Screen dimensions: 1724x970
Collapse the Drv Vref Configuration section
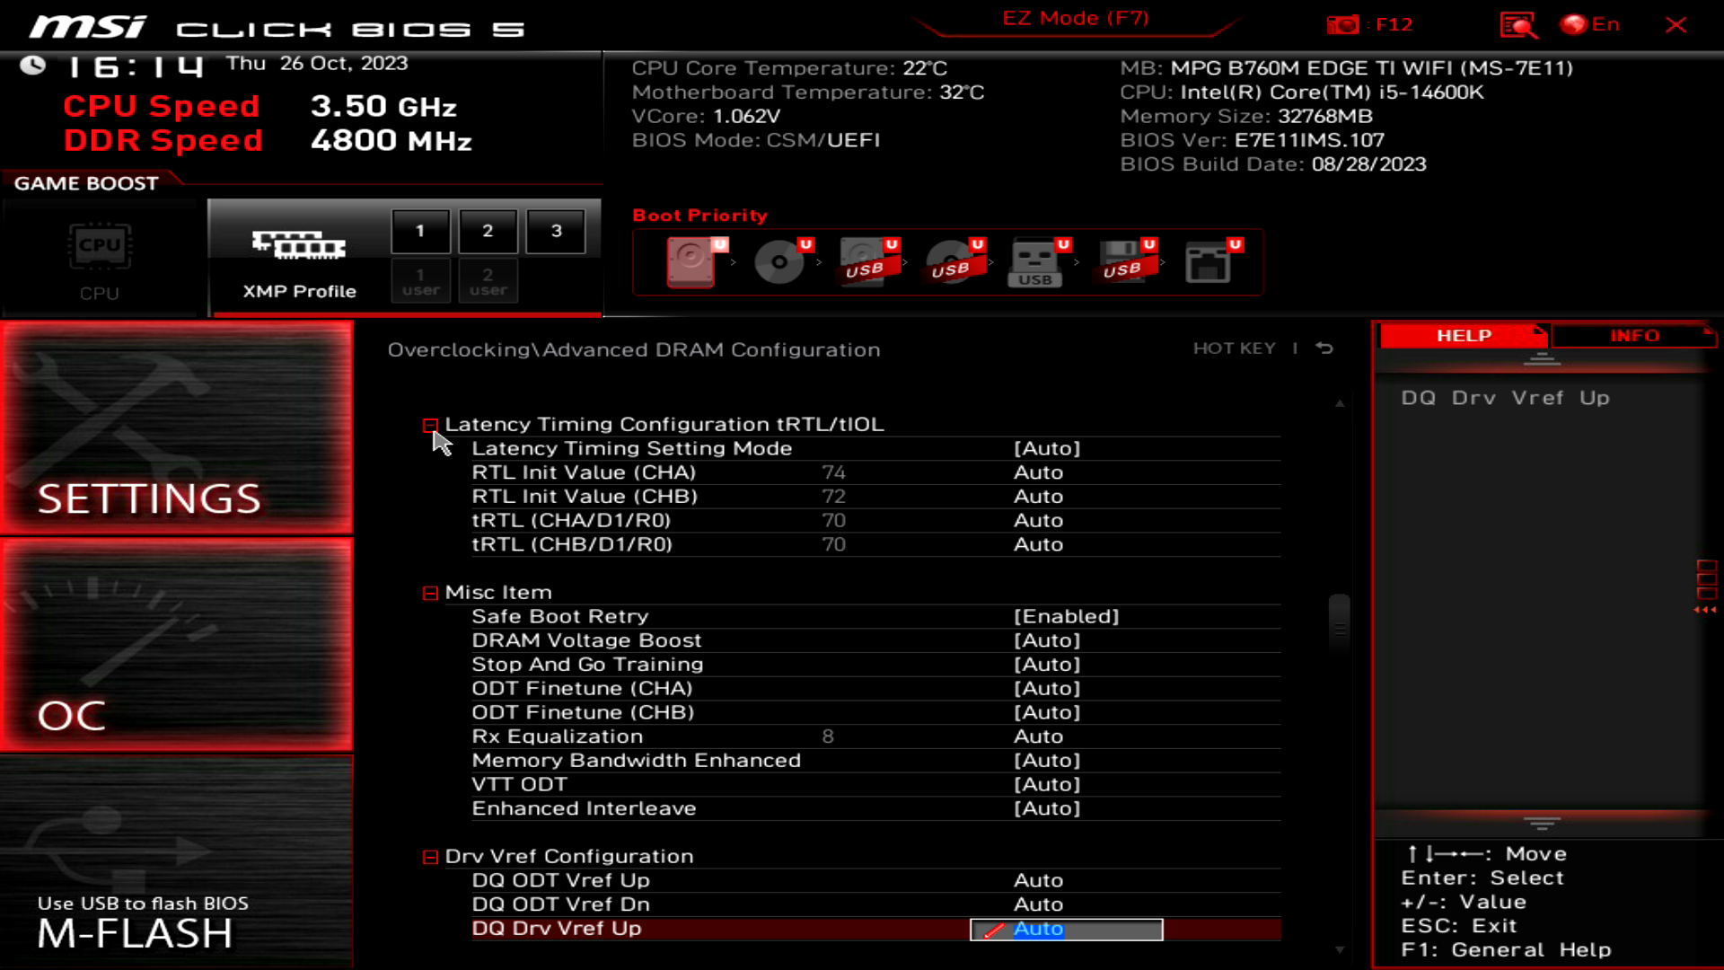click(x=430, y=857)
